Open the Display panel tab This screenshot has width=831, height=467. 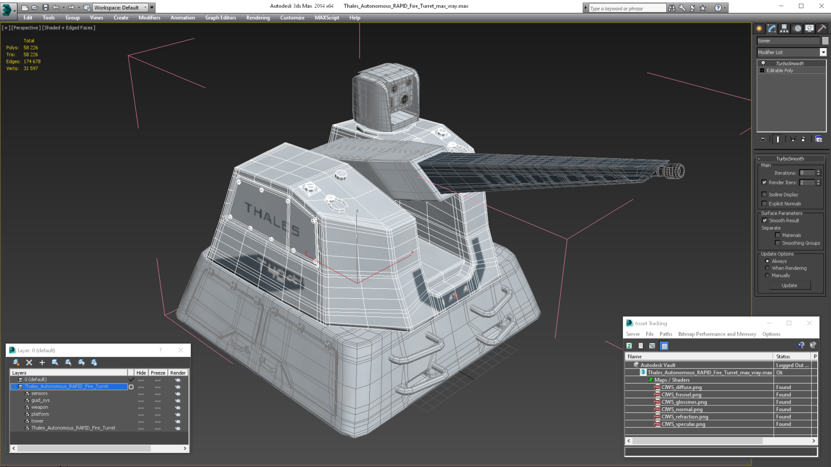tap(809, 28)
